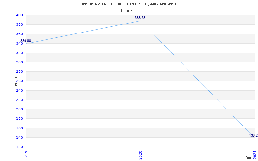Click the 'Anno' x-axis title
Image resolution: width=258 pixels, height=161 pixels.
pos(250,158)
